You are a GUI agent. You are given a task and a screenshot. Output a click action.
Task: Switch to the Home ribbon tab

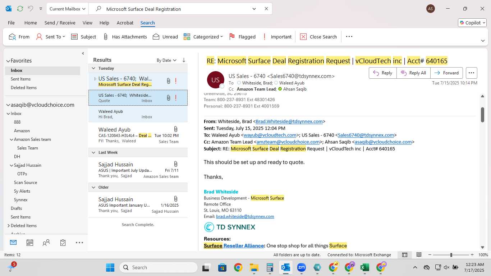31,23
